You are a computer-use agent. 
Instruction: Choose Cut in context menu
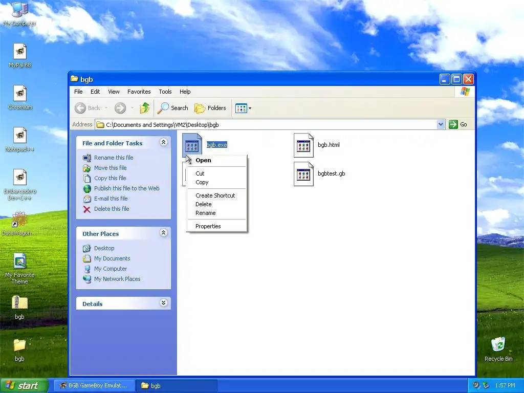[217, 173]
